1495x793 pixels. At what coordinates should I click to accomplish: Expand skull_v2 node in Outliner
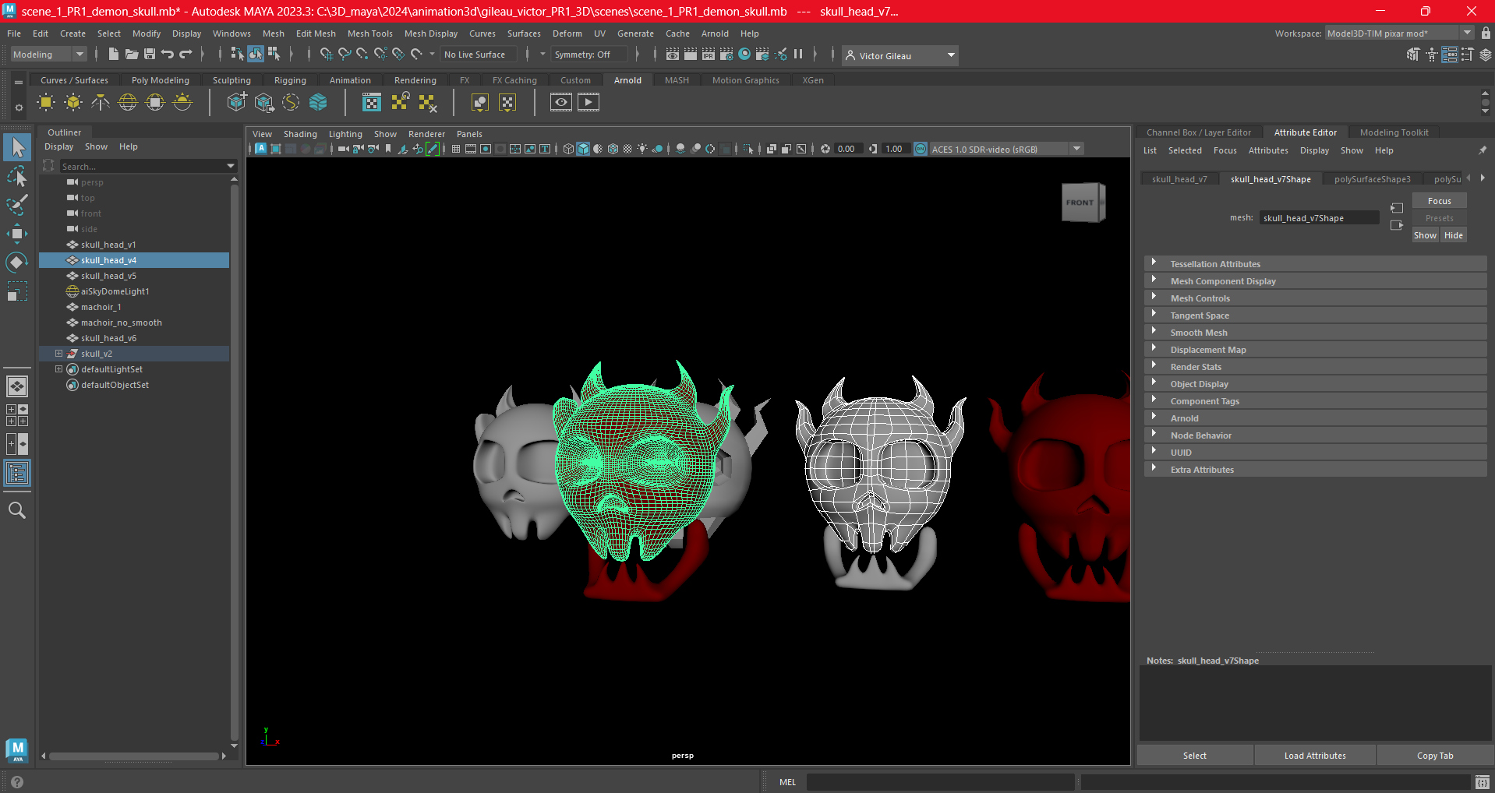click(58, 354)
